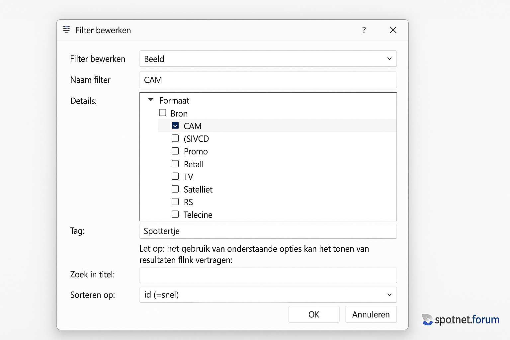Click the filter icon in the title bar
The height and width of the screenshot is (340, 510).
tap(66, 30)
